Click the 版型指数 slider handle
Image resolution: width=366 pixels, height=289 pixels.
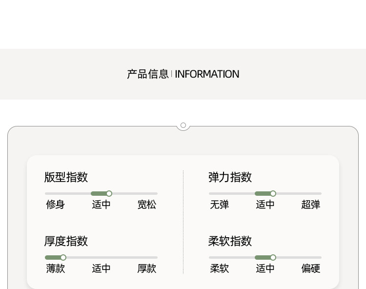click(x=109, y=194)
